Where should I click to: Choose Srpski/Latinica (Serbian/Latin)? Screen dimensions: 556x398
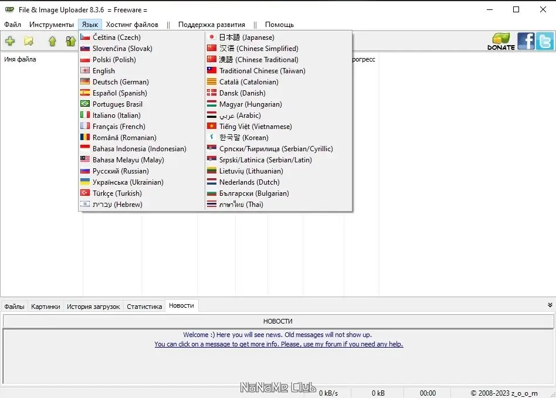point(279,160)
